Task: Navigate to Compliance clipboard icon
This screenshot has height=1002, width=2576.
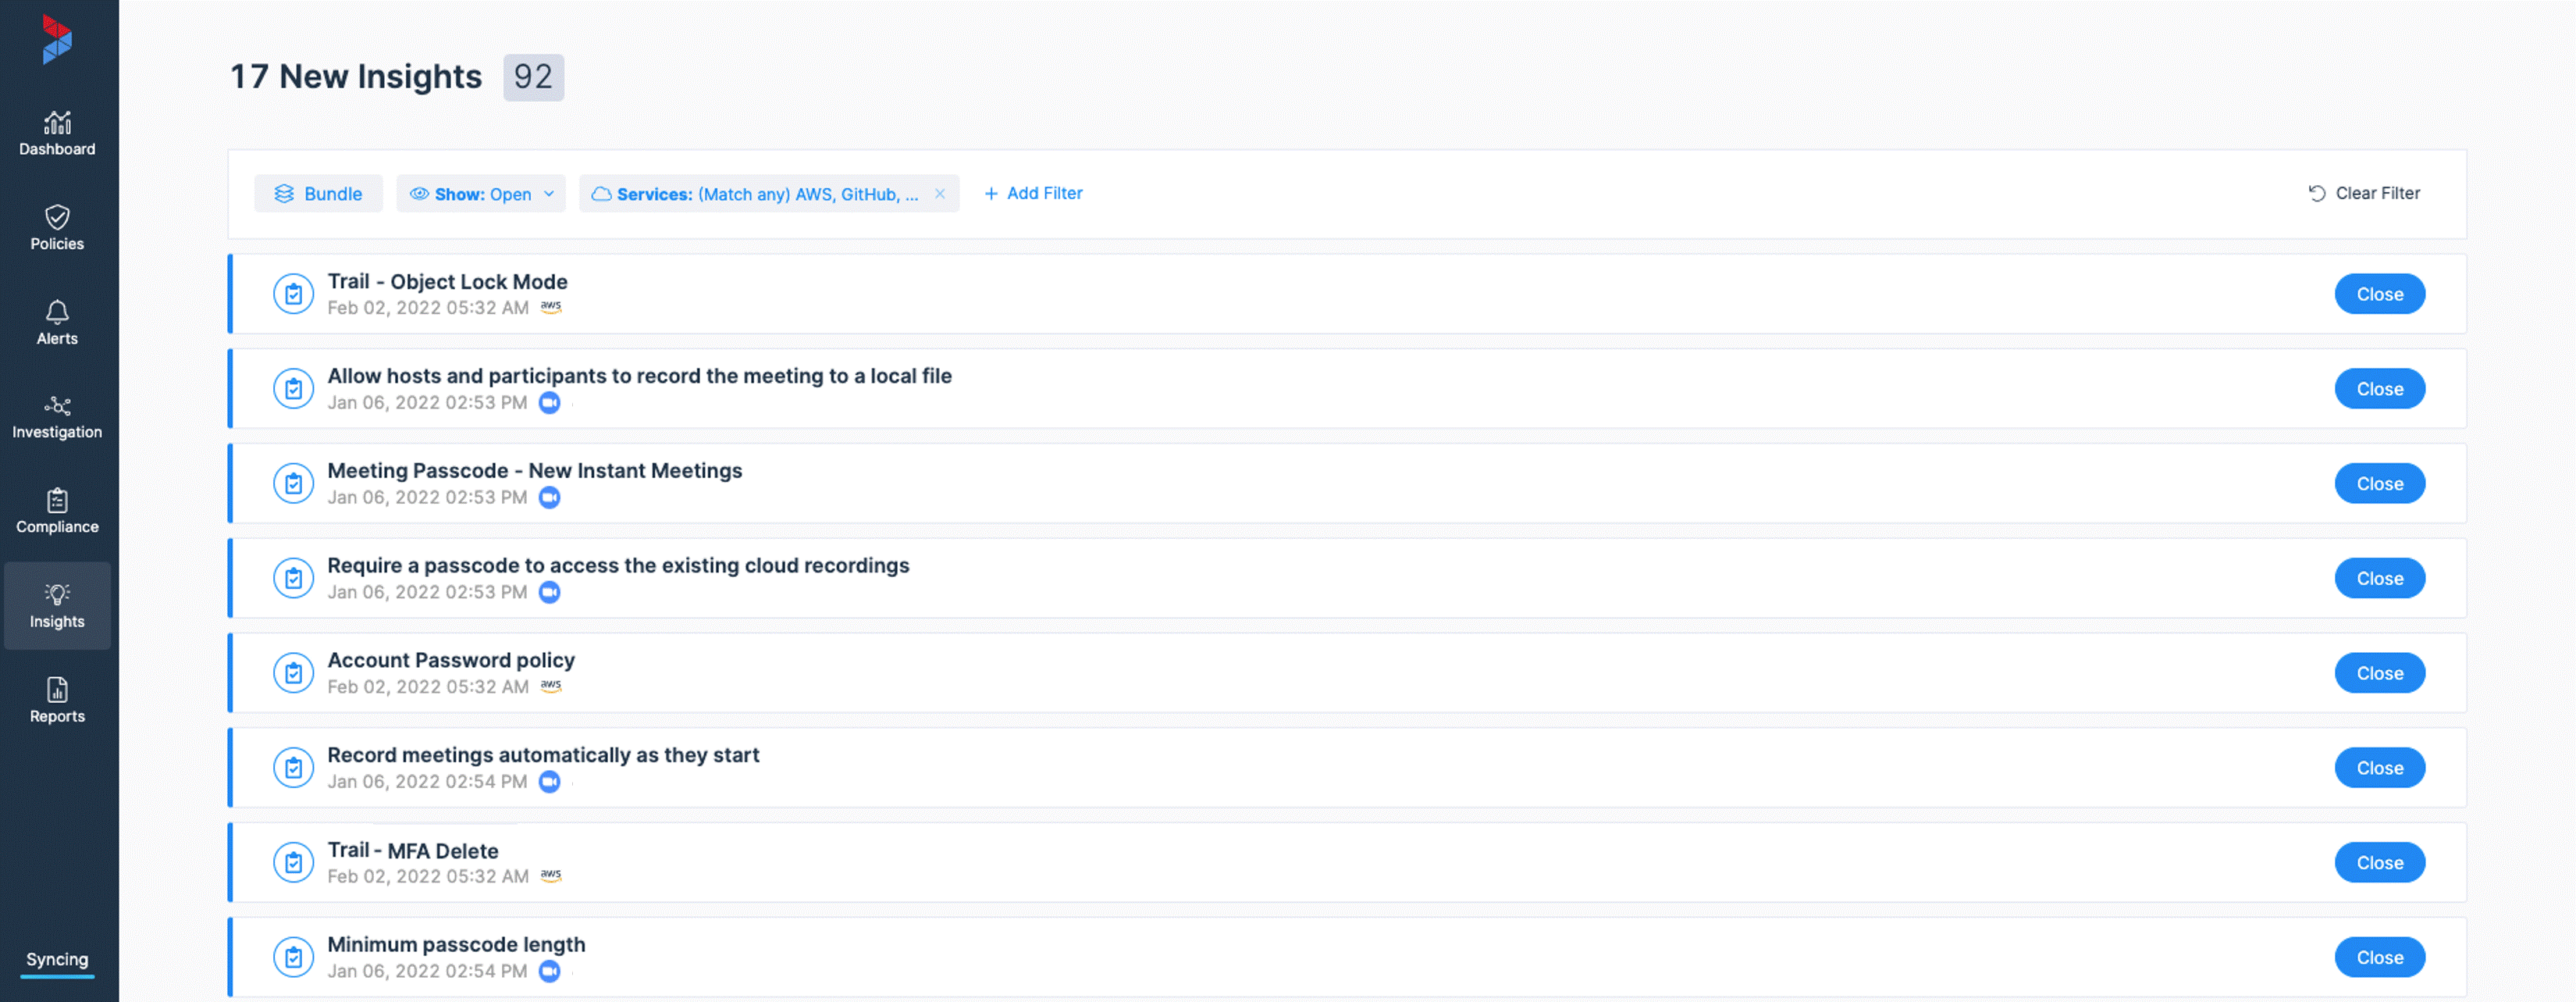Action: (57, 500)
